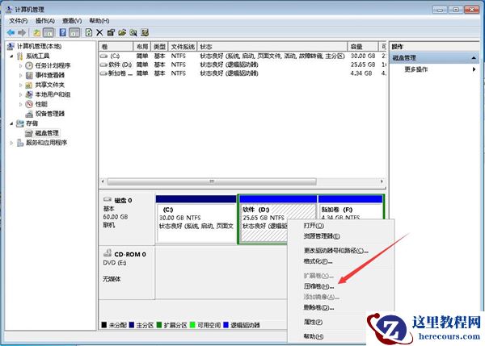Click the Back arrow toolbar icon

[11, 32]
